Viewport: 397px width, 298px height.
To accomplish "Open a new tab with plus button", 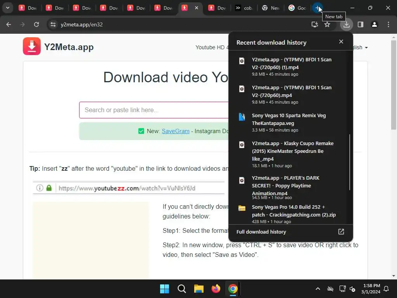I will [317, 8].
